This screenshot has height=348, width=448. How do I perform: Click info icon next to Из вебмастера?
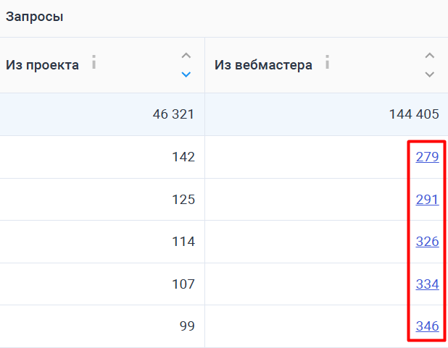[x=328, y=63]
